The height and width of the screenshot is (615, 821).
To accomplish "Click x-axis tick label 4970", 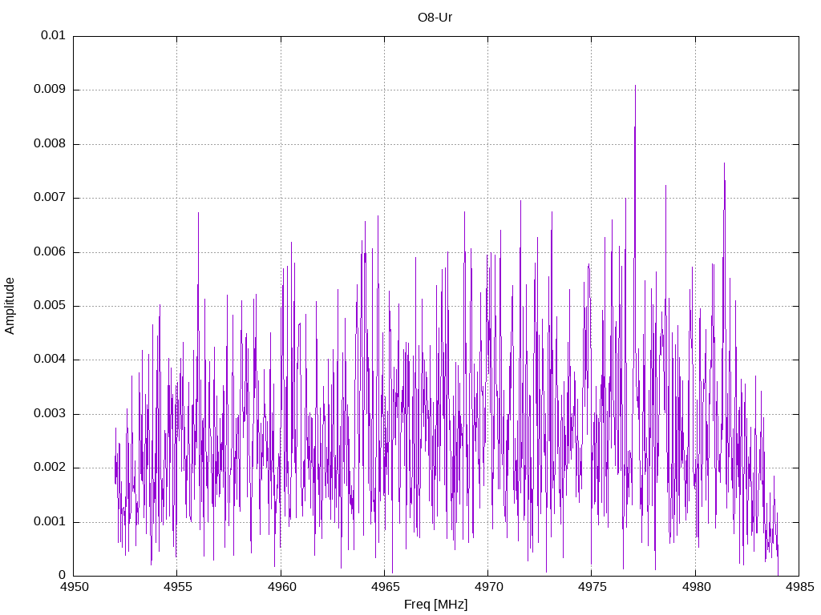I will point(489,587).
